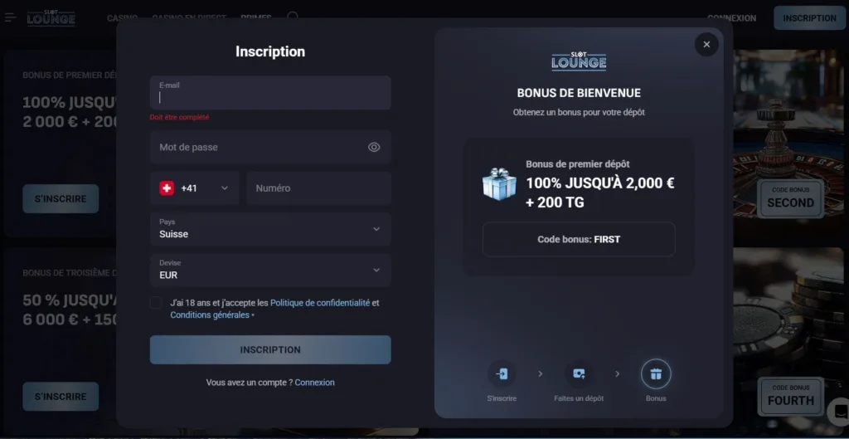Click the Code bonus FOURTH badge
Screen dimensions: 849x439
(x=790, y=396)
